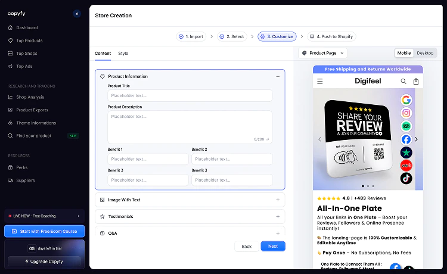Focus the Product Title field
Image resolution: width=447 pixels, height=274 pixels.
[x=190, y=95]
